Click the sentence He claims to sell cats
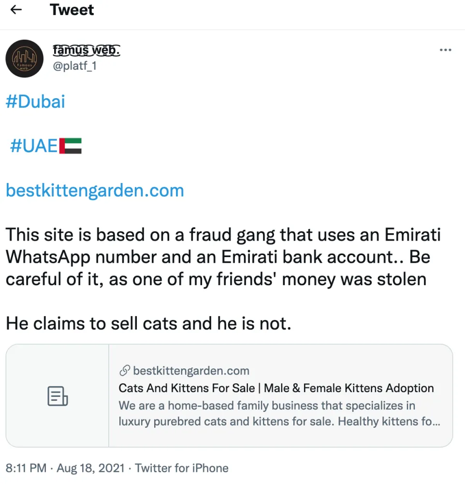The image size is (465, 484). pos(148,323)
